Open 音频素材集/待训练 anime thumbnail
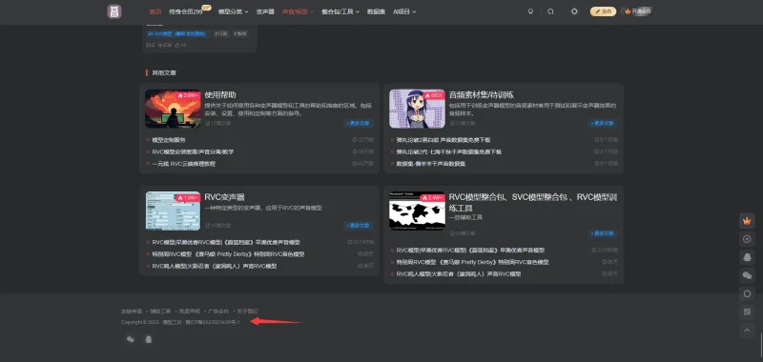This screenshot has height=362, width=763. pos(417,109)
